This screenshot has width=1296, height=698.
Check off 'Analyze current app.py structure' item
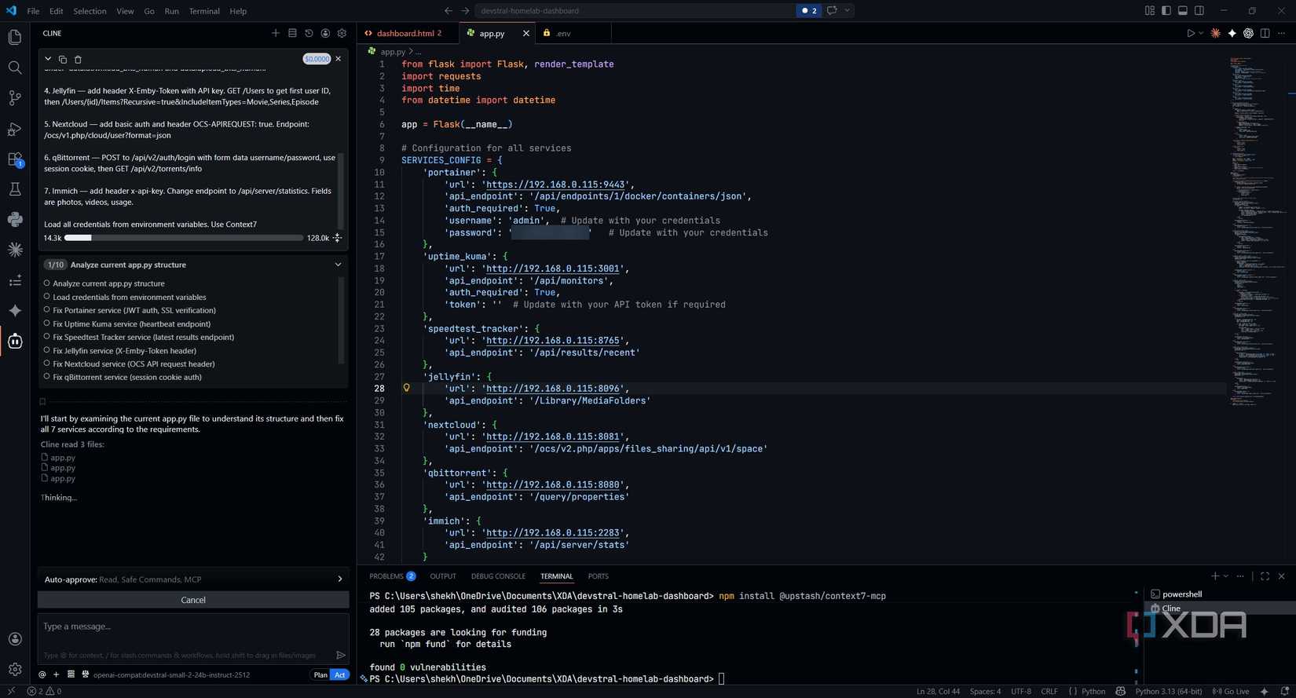click(46, 283)
